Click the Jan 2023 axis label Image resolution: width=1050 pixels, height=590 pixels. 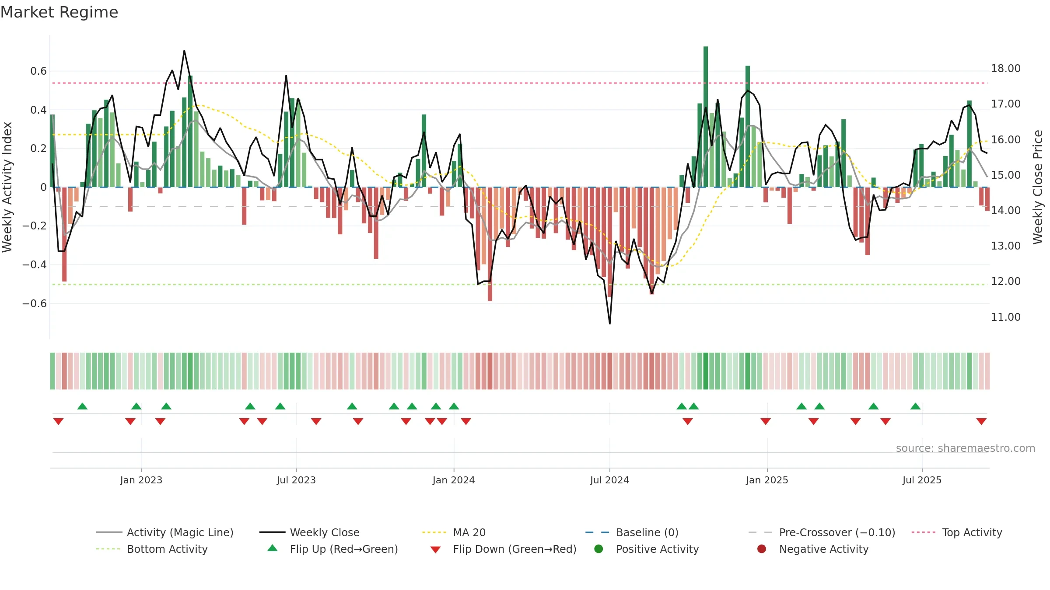pyautogui.click(x=141, y=480)
